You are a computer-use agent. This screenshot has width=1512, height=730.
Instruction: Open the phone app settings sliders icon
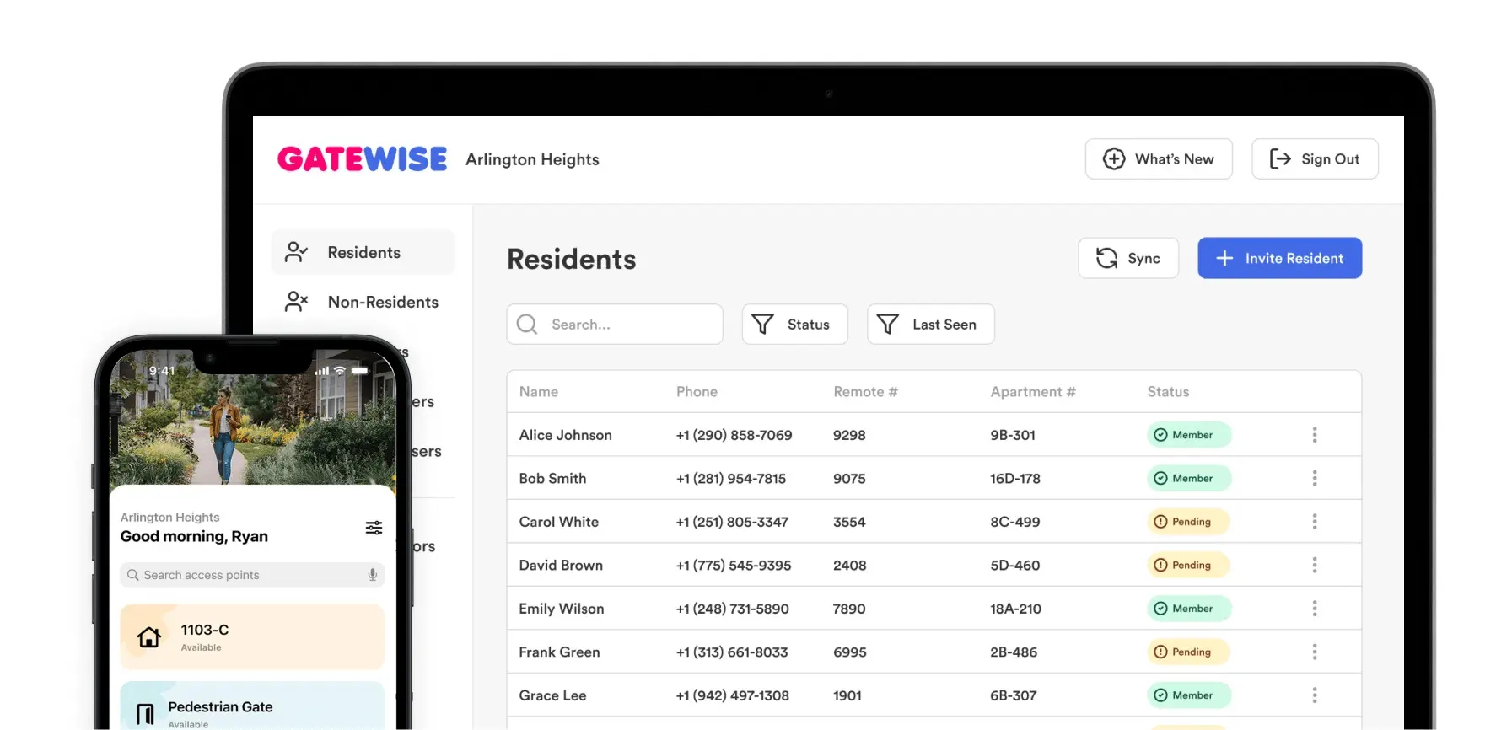(374, 528)
